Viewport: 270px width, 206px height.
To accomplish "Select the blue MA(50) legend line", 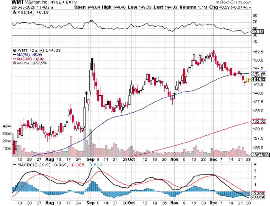I will click(x=14, y=54).
